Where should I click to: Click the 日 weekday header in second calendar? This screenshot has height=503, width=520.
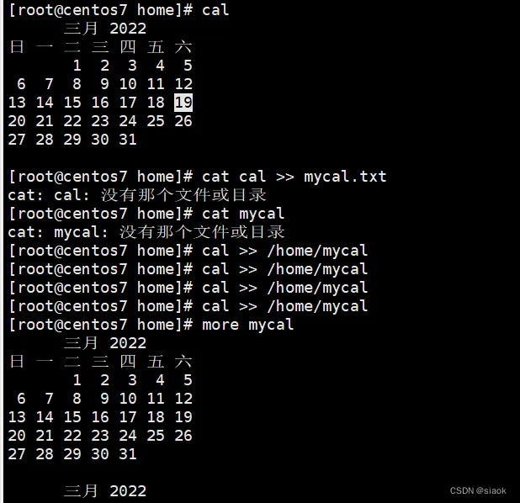(x=17, y=362)
